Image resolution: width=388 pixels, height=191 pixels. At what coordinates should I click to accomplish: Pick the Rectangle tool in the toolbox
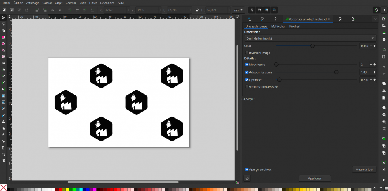tap(3, 37)
